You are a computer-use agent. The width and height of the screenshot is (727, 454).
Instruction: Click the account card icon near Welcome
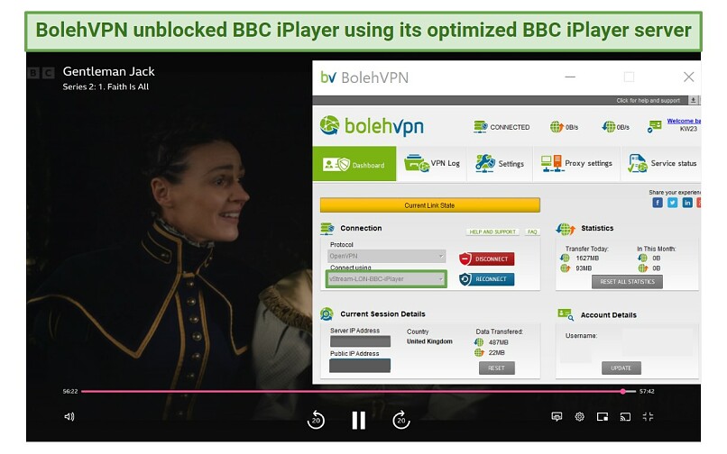tap(654, 126)
